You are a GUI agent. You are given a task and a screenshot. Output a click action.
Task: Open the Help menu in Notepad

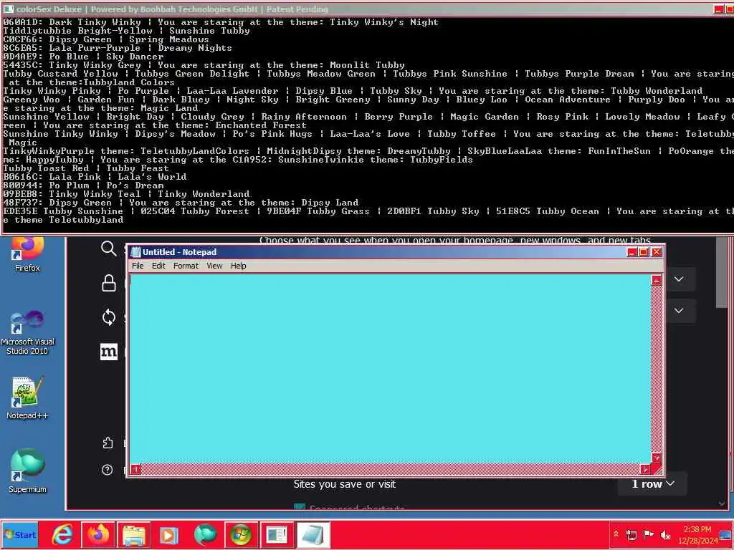click(x=238, y=266)
